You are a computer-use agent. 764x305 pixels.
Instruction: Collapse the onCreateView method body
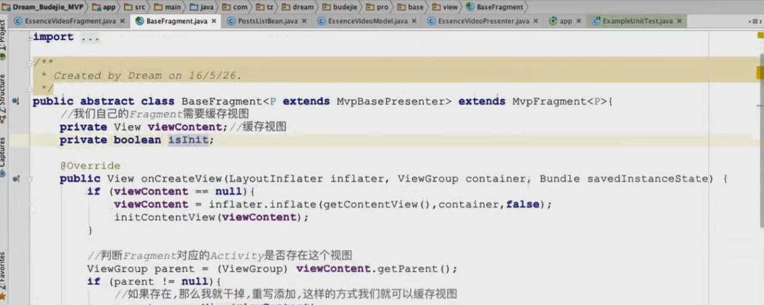(x=29, y=178)
